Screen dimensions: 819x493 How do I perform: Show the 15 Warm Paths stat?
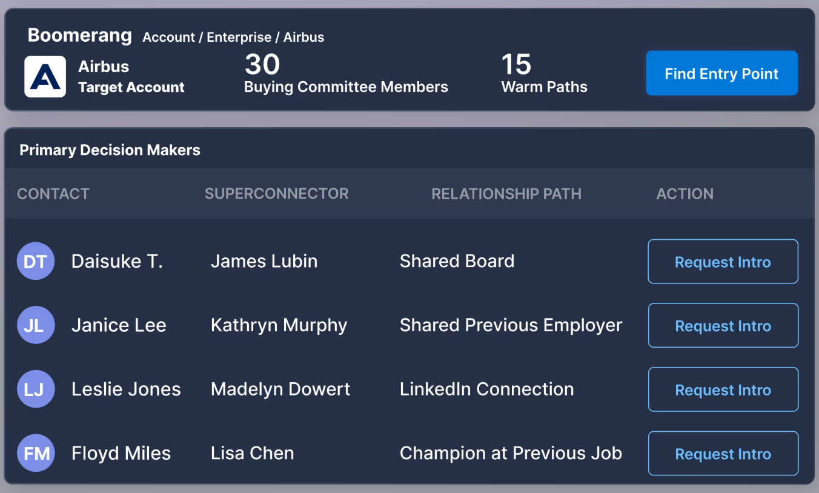coord(544,73)
